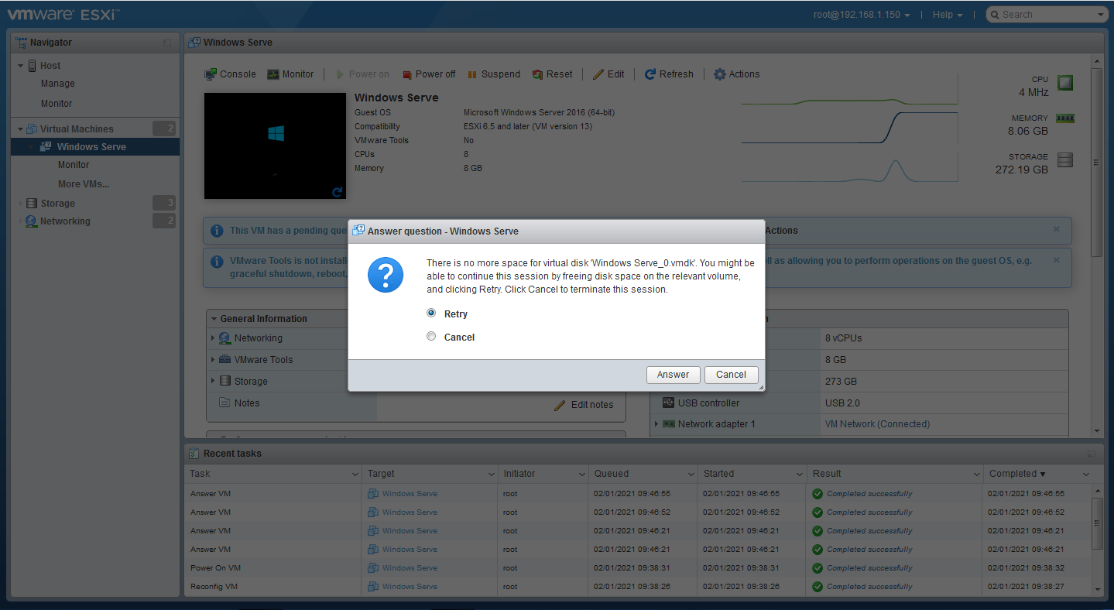Open the VM Console toolbar button
1114x610 pixels.
click(x=230, y=74)
